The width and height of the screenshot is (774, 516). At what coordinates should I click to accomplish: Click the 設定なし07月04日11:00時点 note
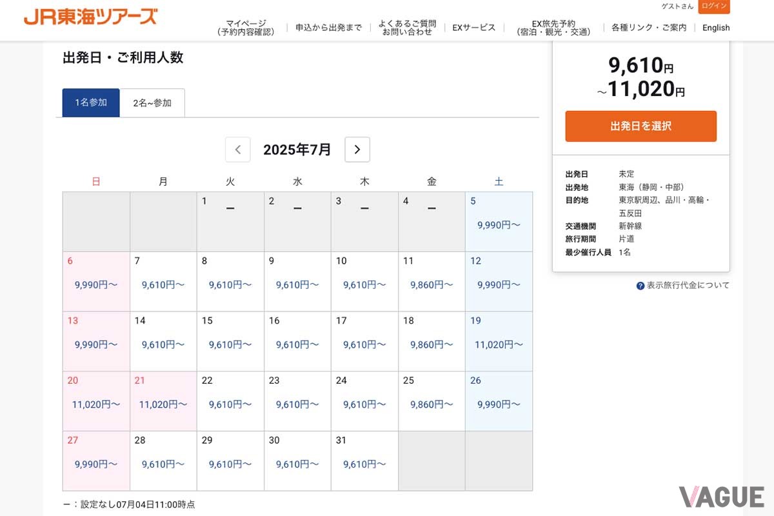point(137,504)
